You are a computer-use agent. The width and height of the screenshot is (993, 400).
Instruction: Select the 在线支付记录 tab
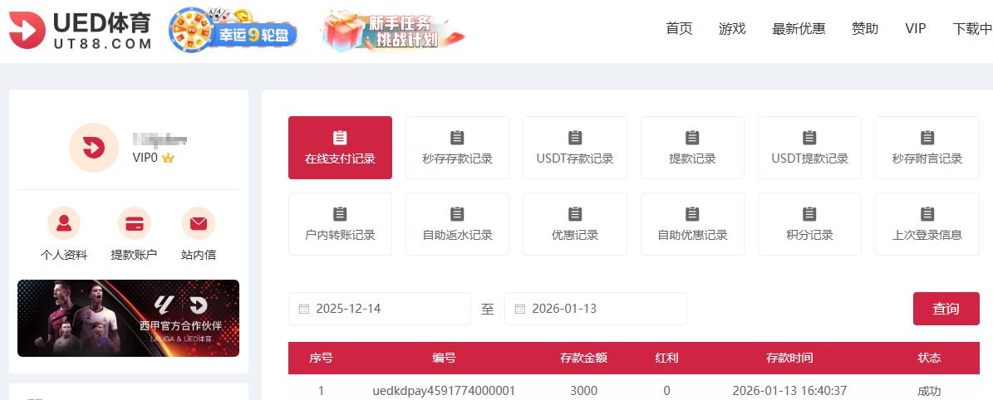click(x=340, y=147)
